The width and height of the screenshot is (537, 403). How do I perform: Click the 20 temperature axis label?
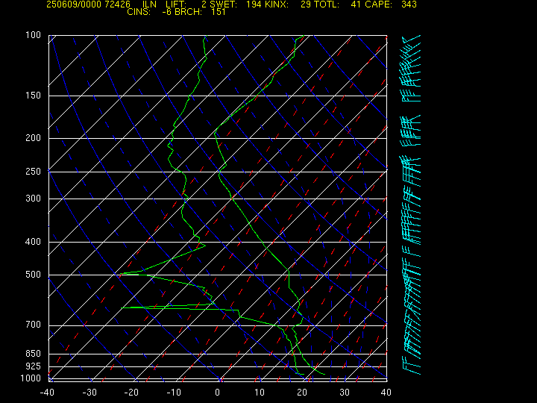[302, 393]
